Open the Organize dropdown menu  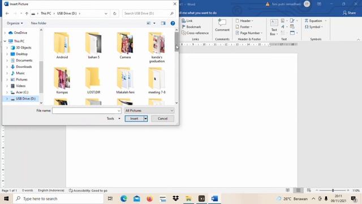click(x=15, y=23)
